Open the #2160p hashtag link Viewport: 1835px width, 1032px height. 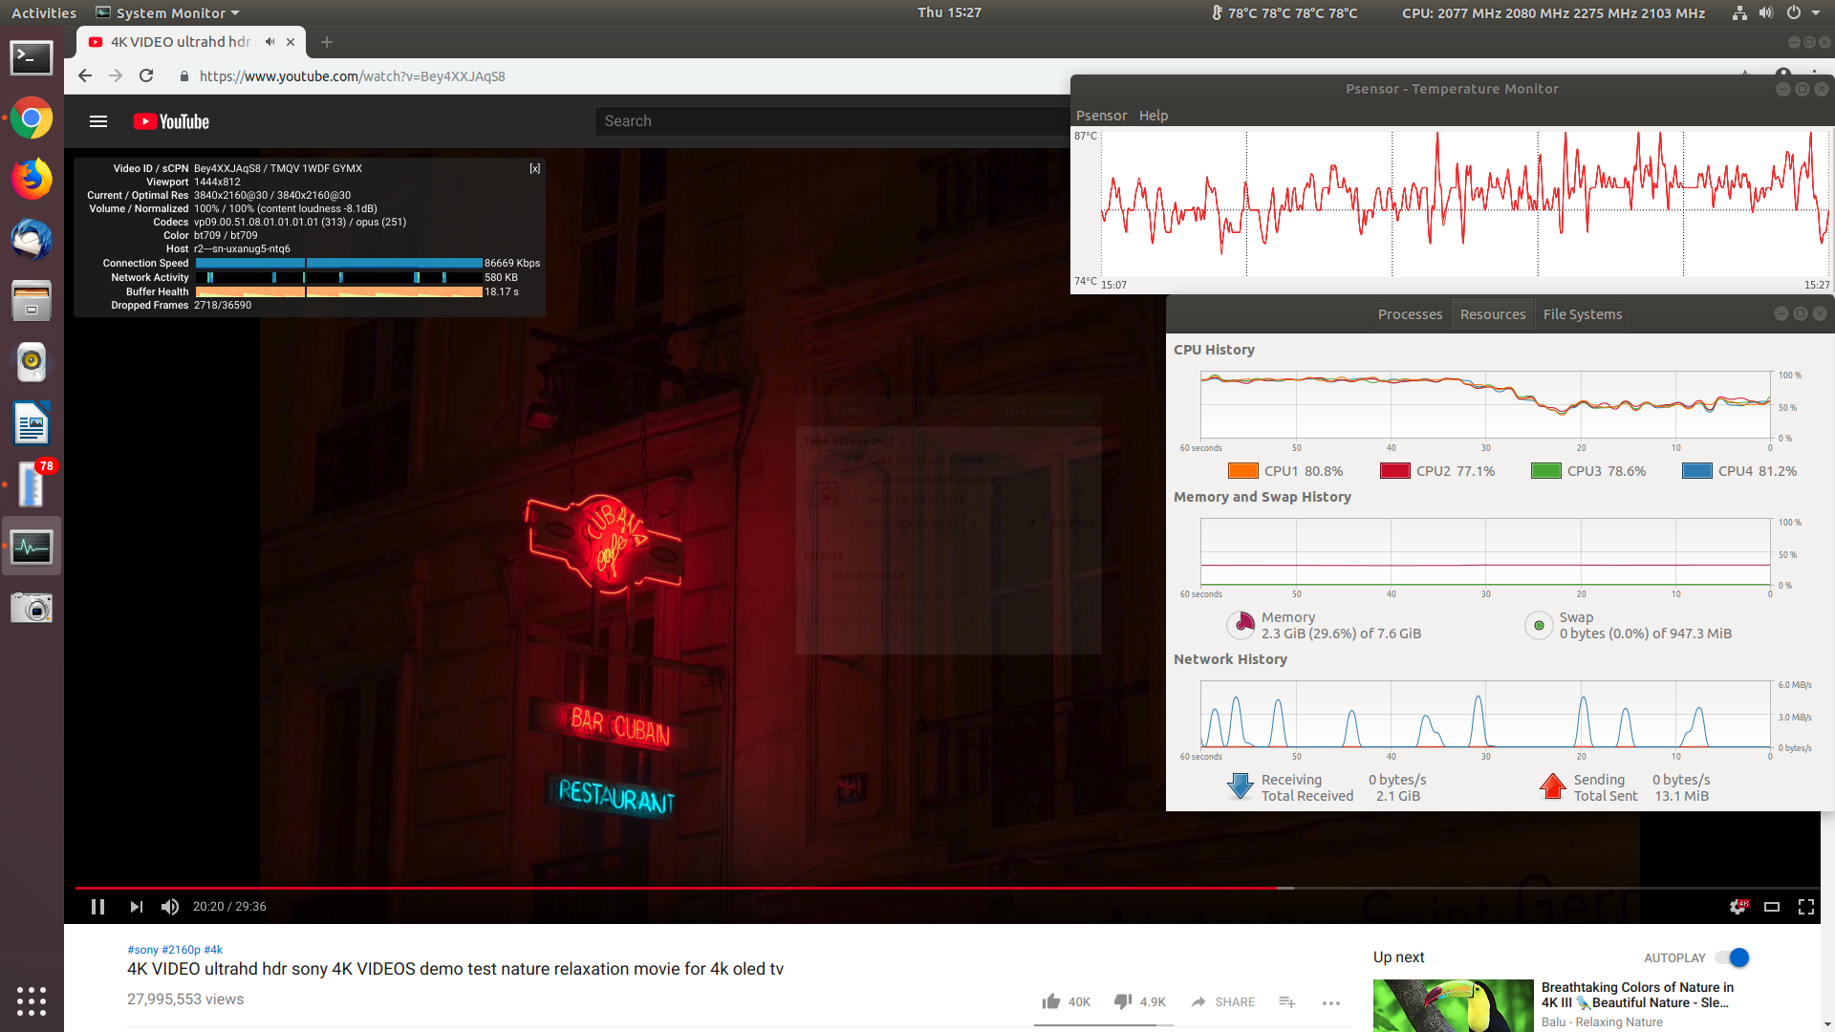coord(181,950)
